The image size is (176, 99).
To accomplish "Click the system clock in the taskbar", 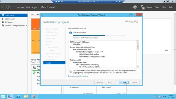I will coord(171,97).
